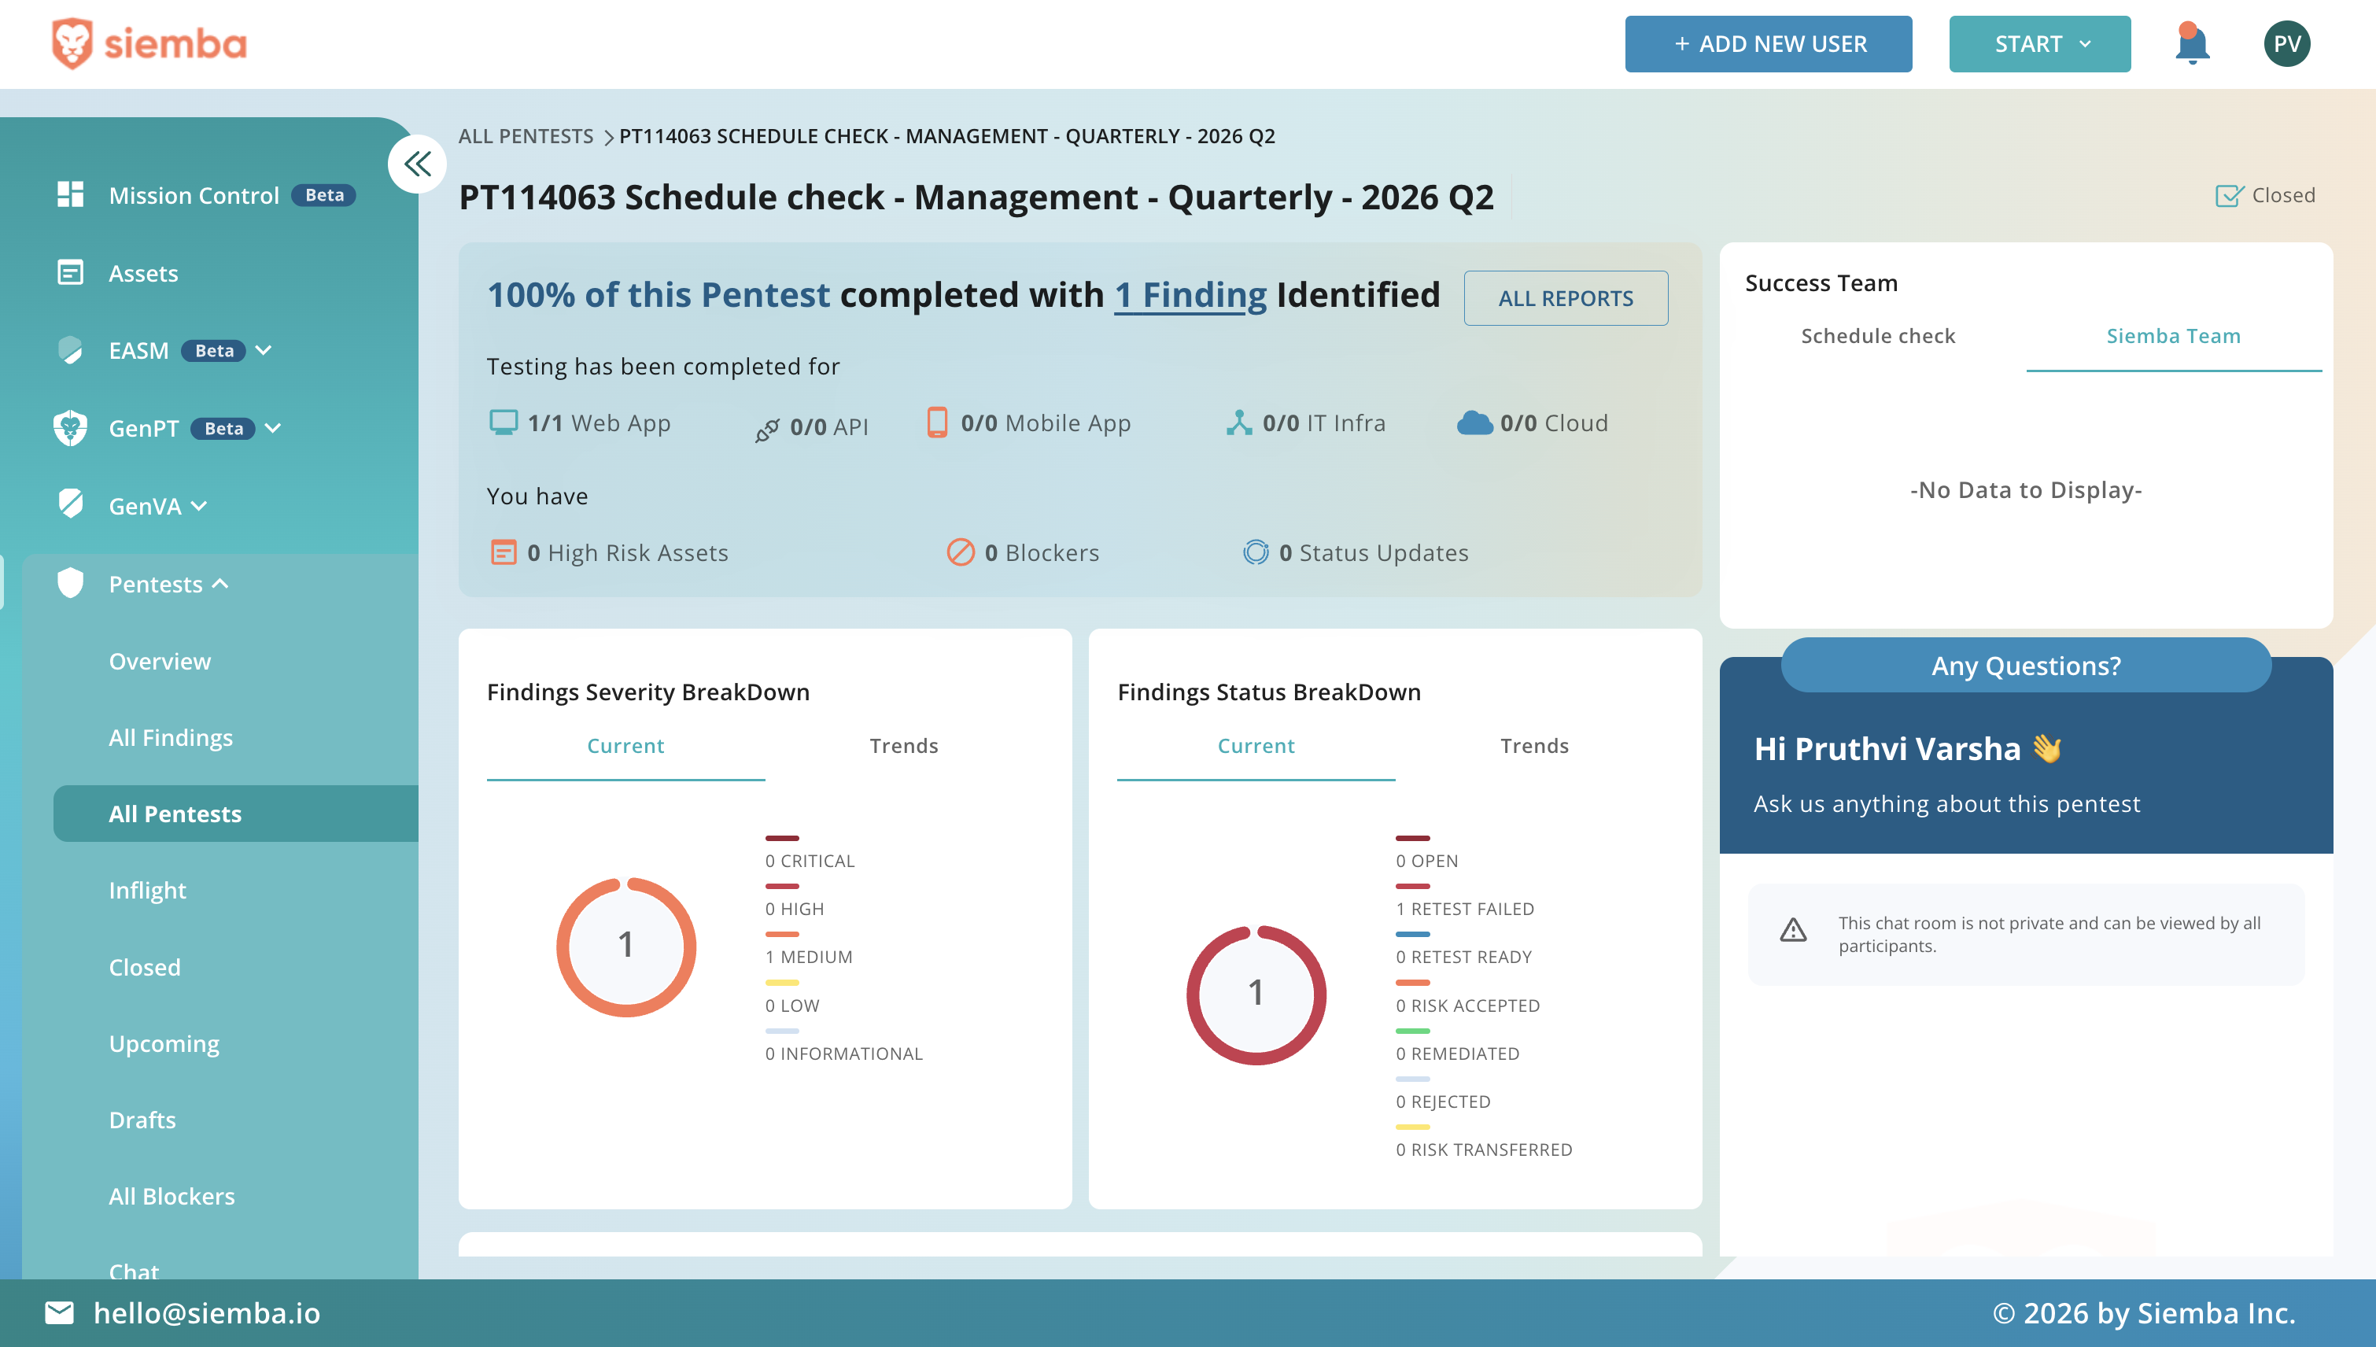The image size is (2376, 1347).
Task: Open the START dropdown
Action: (x=2039, y=43)
